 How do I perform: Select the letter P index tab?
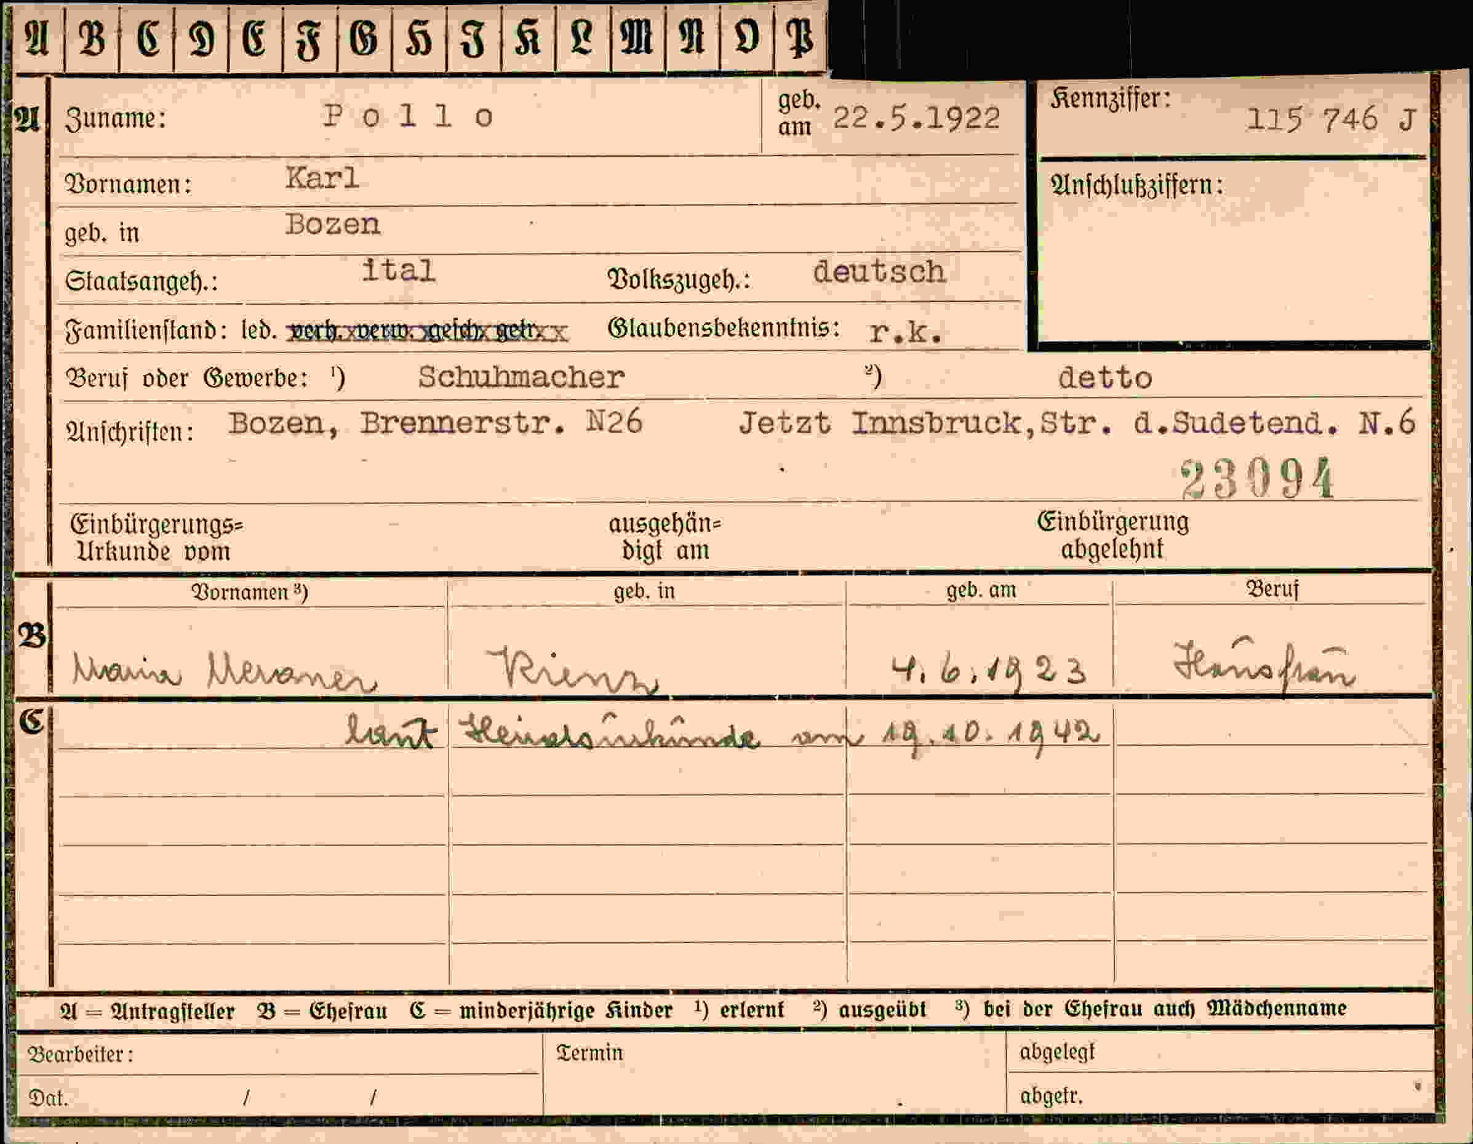pyautogui.click(x=800, y=38)
